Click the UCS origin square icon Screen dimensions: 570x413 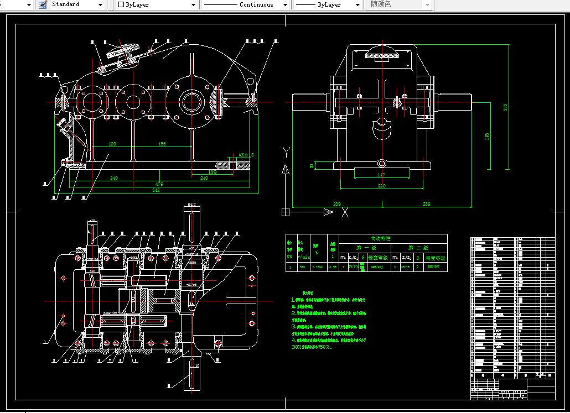[x=286, y=212]
